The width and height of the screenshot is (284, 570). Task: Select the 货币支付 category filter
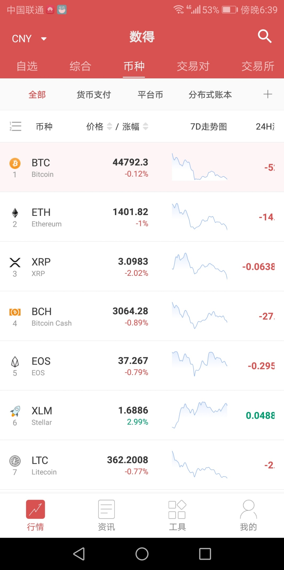click(x=94, y=95)
